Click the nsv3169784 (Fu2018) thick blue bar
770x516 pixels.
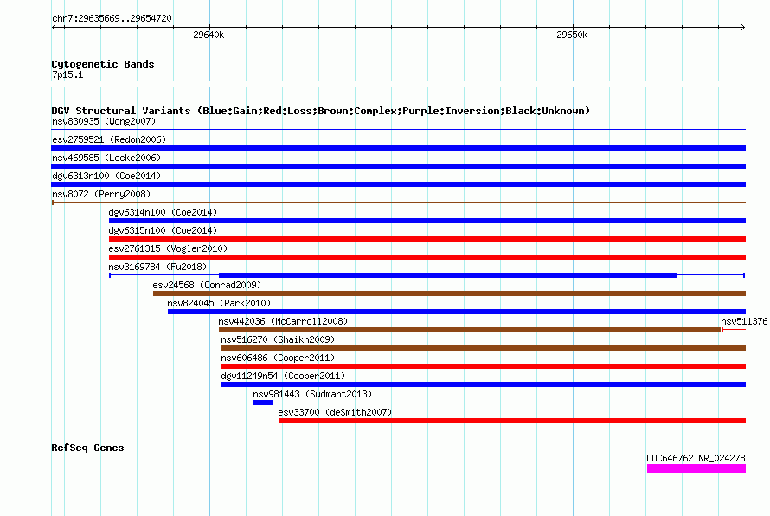click(448, 275)
